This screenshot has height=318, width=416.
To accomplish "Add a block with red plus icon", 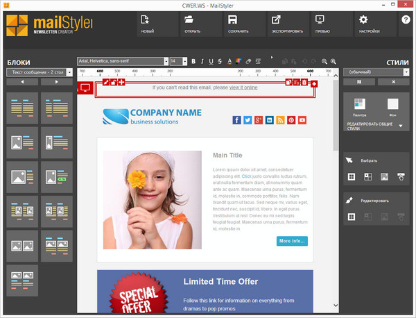I will coord(314,84).
